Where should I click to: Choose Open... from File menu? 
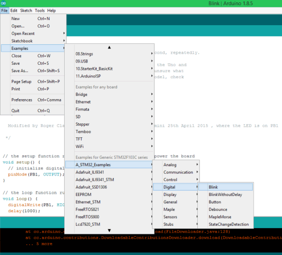coord(33,26)
